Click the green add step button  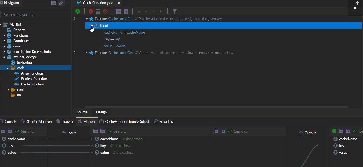pyautogui.click(x=78, y=11)
